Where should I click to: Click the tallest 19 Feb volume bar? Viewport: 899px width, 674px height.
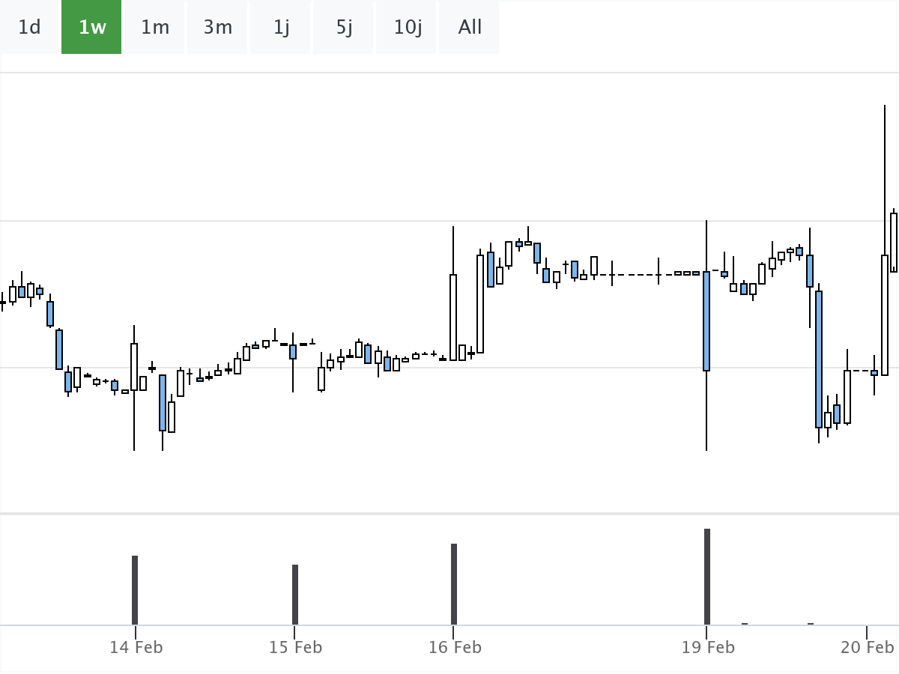point(706,577)
